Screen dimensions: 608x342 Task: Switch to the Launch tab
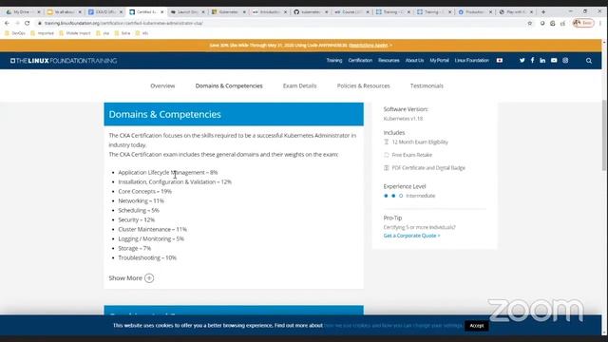point(187,12)
